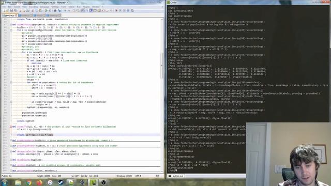
Task: Click 'return hypDict' line in editor
Action: [26, 121]
